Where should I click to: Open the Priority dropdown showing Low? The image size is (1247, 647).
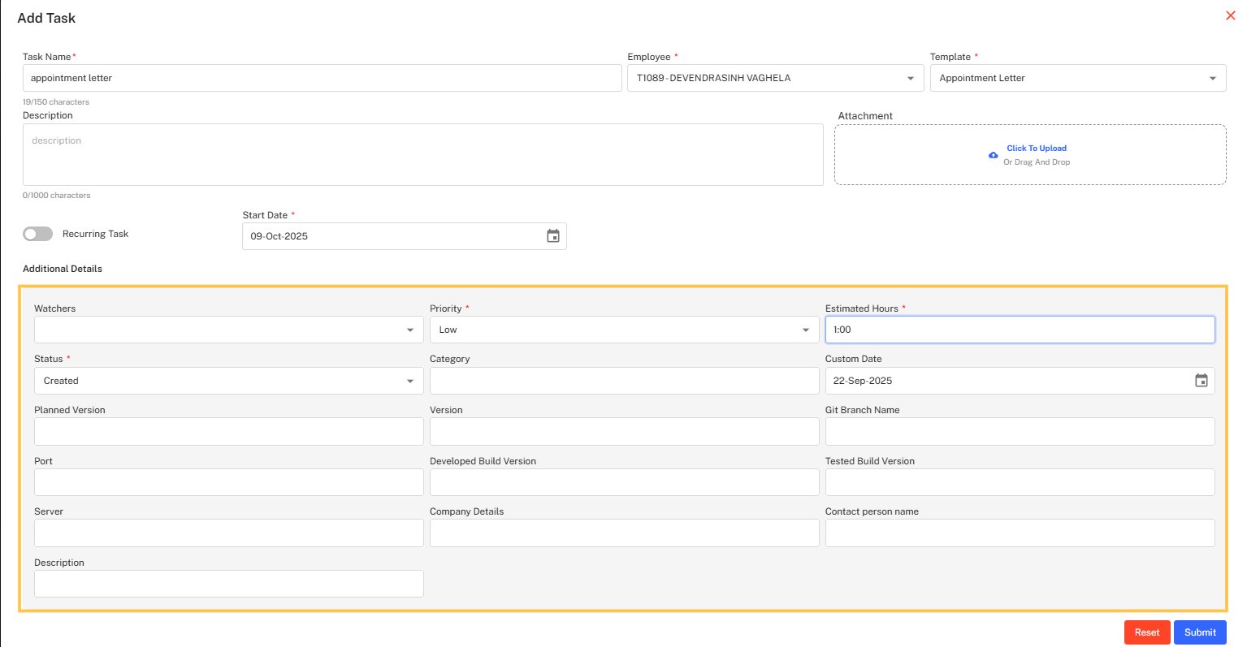click(x=805, y=330)
